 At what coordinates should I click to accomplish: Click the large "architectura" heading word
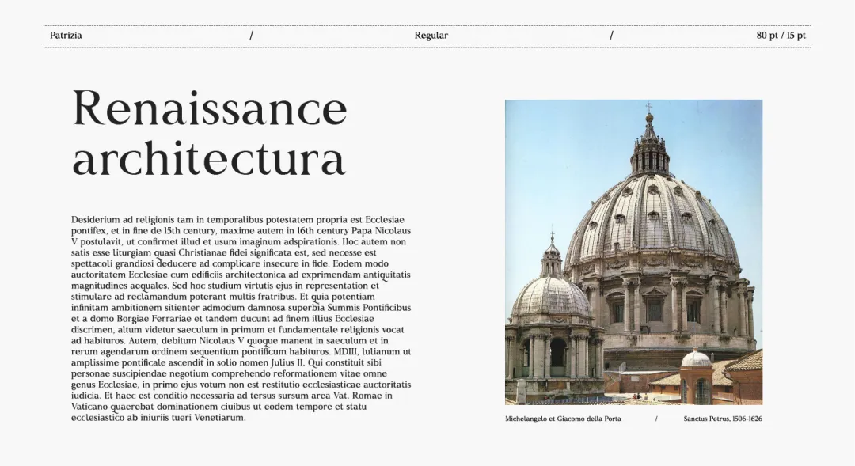coord(209,159)
